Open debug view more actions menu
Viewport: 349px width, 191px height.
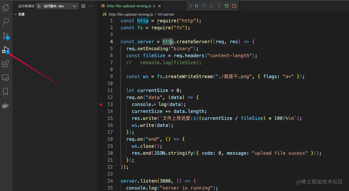coord(91,6)
